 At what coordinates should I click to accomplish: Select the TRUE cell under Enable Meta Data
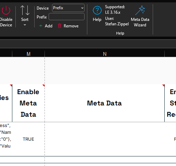point(28,139)
